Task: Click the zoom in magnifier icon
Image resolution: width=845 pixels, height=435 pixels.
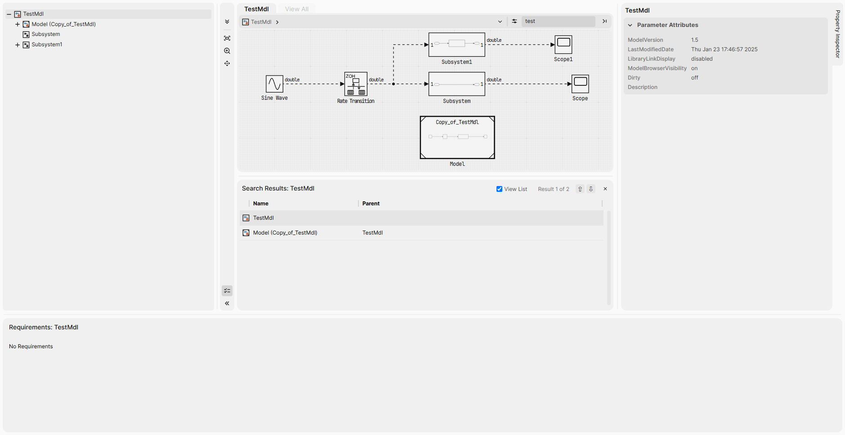Action: 227,51
